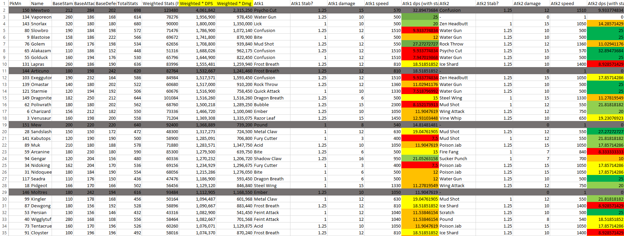The image size is (624, 236).
Task: Select row number 2 header
Action: pyautogui.click(x=4, y=10)
